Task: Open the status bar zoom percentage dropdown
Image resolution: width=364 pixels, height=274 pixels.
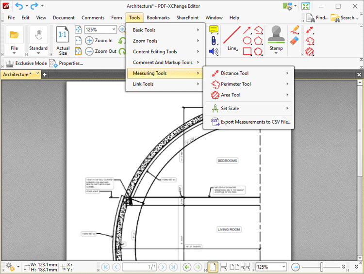Action: point(284,267)
